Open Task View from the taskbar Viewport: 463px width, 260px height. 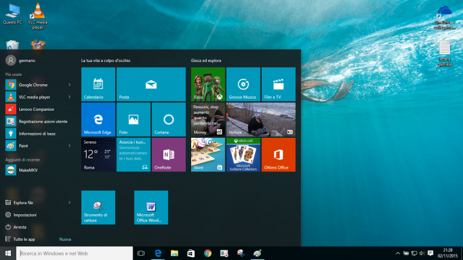point(141,253)
